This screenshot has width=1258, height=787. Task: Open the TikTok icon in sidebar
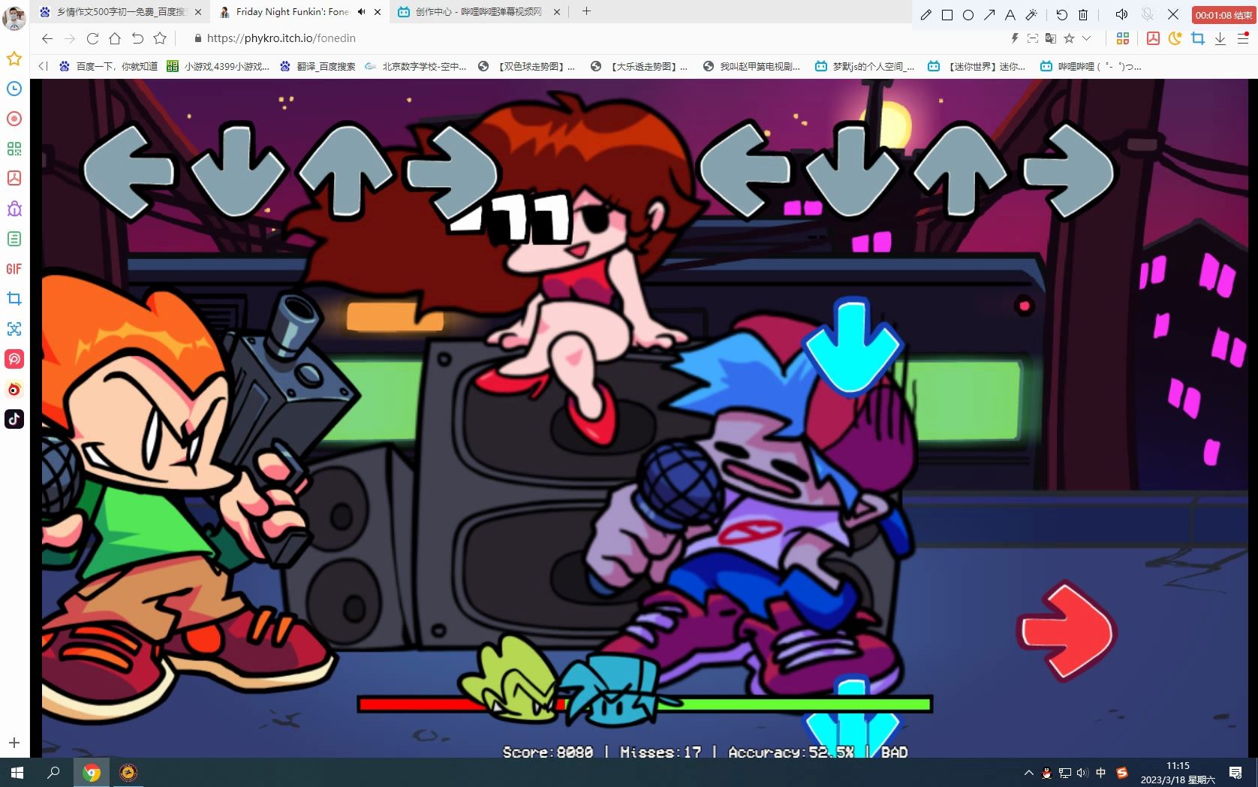pyautogui.click(x=14, y=419)
